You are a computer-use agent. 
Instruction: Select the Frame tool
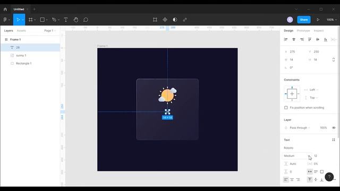click(x=31, y=20)
